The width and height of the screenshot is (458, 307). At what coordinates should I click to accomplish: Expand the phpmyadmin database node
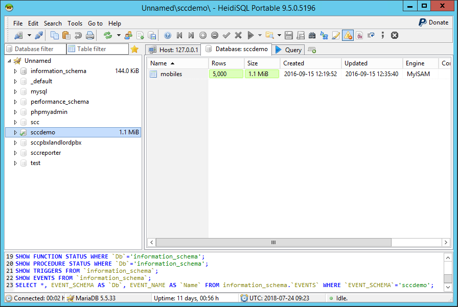[x=15, y=112]
